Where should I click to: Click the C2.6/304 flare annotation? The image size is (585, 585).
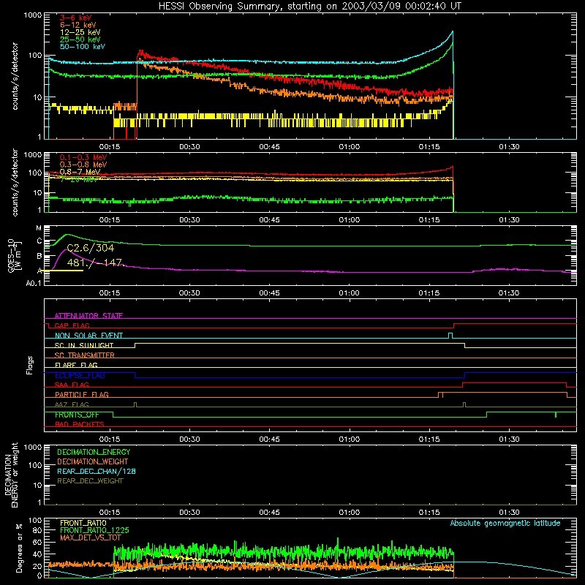tap(91, 248)
